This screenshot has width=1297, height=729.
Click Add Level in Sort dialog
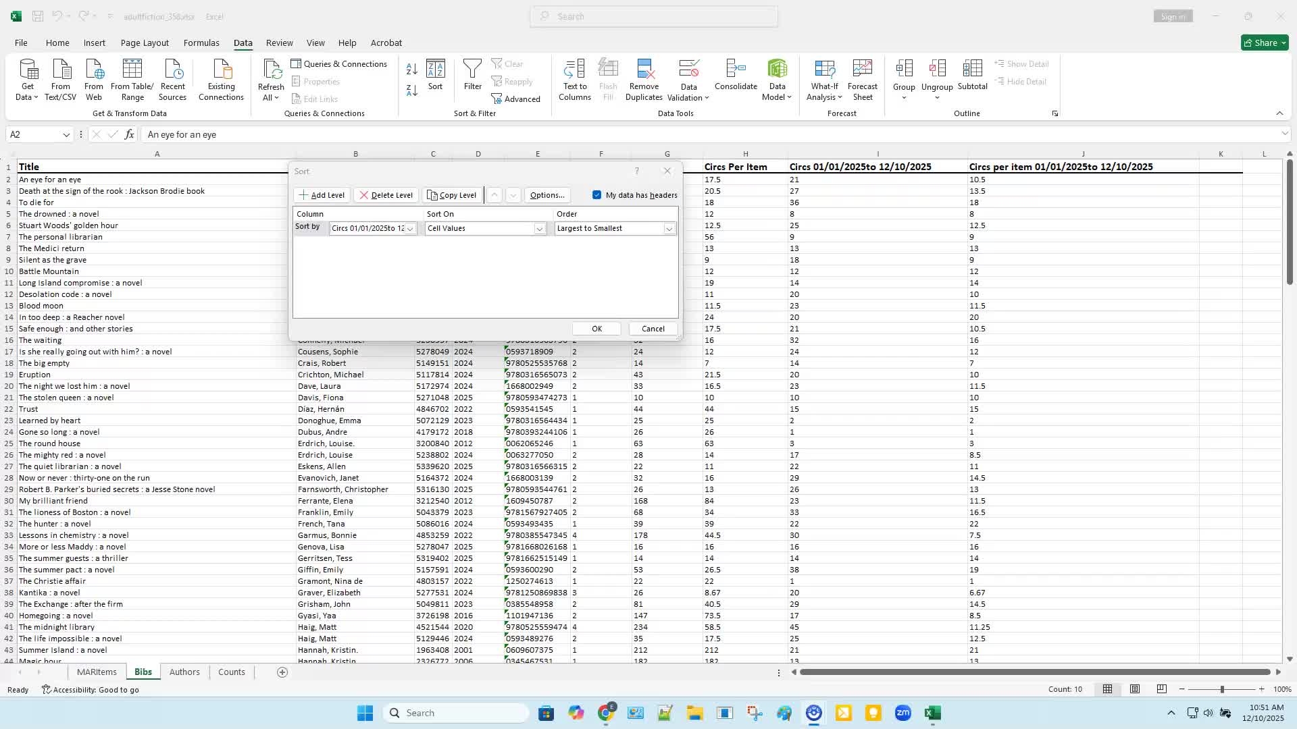[x=322, y=195]
